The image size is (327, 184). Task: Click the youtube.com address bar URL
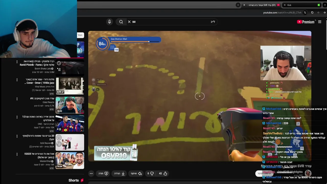click(282, 13)
